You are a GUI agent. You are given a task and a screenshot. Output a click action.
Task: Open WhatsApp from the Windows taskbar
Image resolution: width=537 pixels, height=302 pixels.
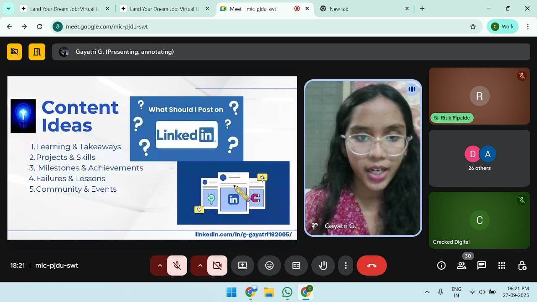[287, 292]
